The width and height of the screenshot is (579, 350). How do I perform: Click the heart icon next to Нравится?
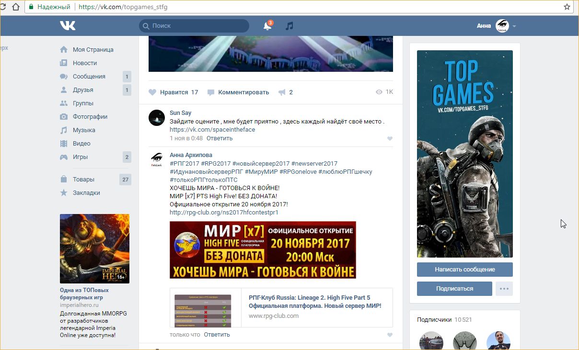click(152, 92)
